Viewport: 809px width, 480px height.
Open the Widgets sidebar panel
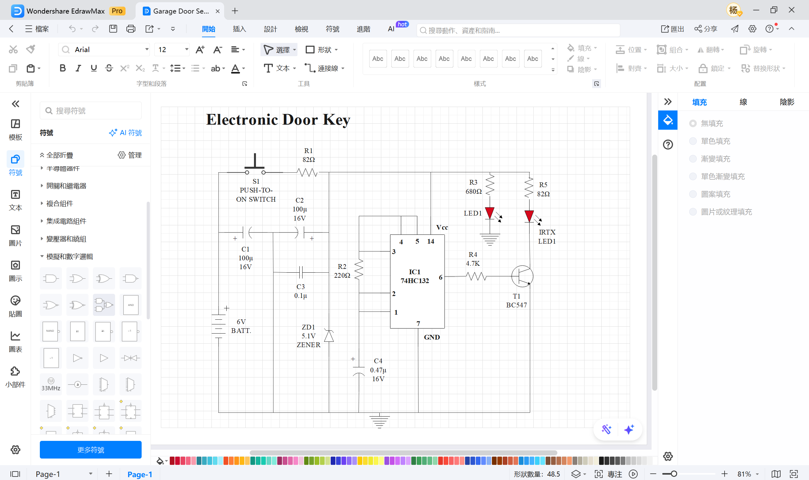(15, 377)
